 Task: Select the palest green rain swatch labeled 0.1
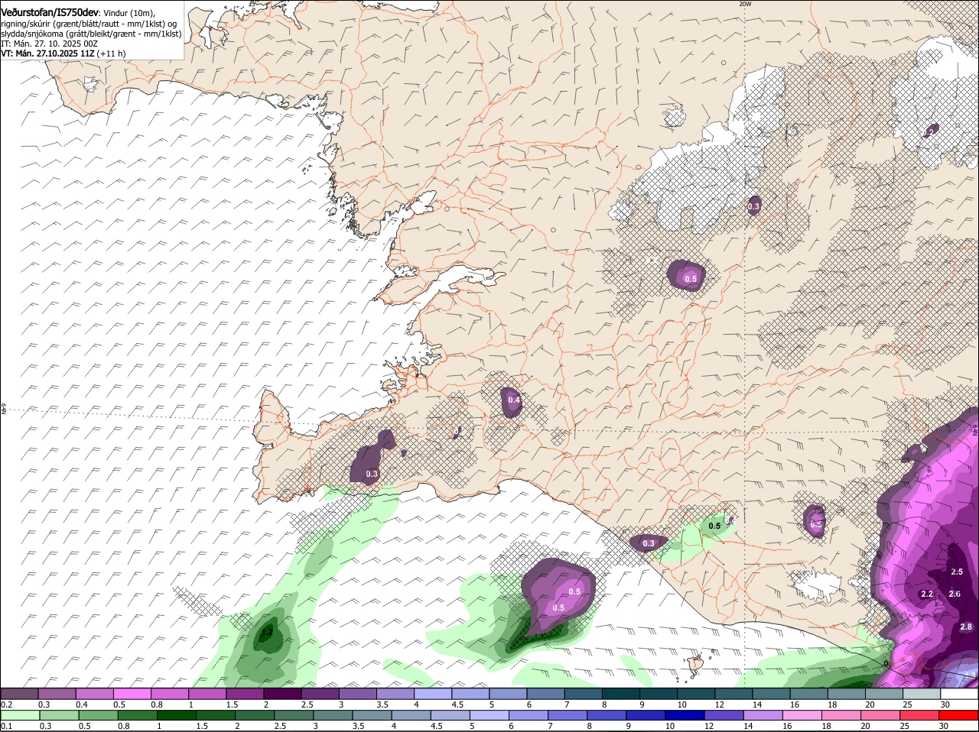19,715
